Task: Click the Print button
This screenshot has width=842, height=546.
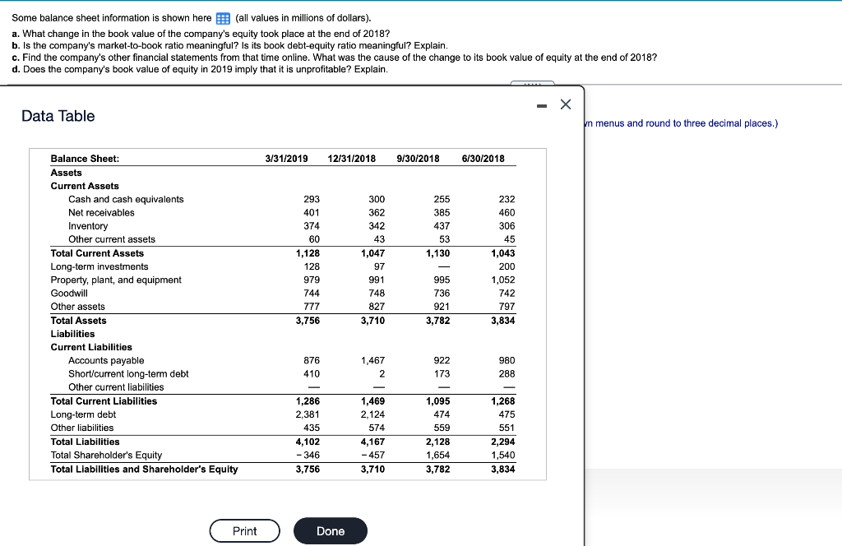Action: click(244, 530)
